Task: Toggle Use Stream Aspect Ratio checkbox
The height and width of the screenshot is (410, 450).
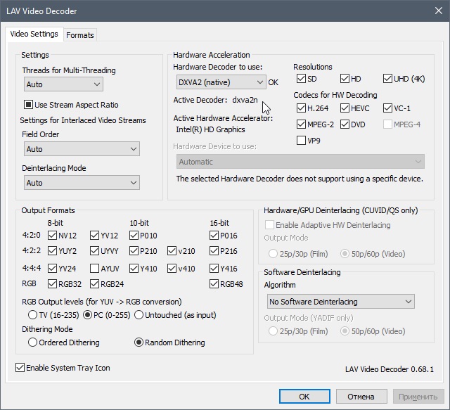Action: [30, 105]
